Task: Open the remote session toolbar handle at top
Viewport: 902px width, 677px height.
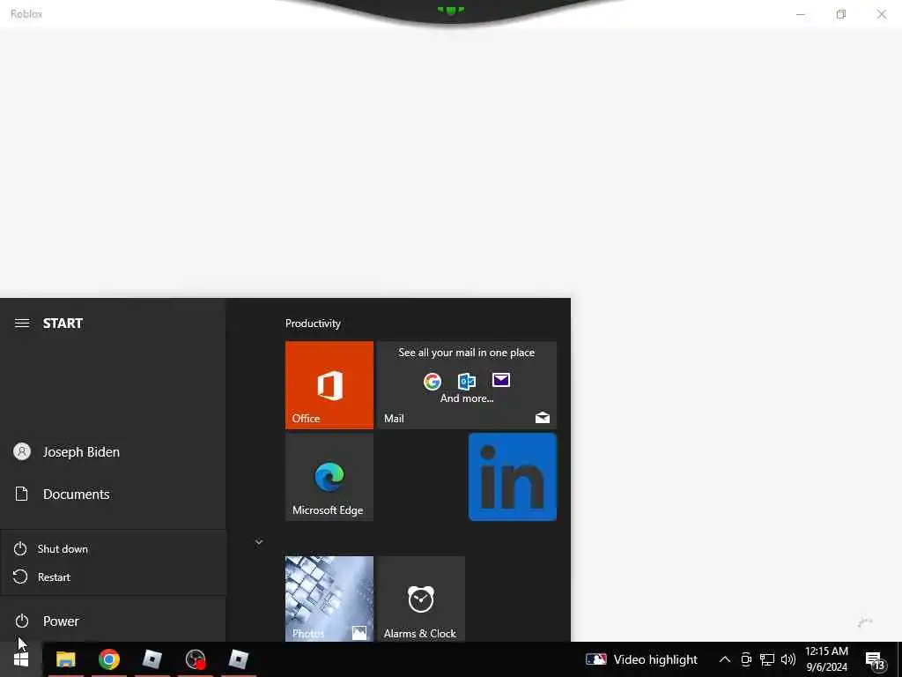Action: pos(450,10)
